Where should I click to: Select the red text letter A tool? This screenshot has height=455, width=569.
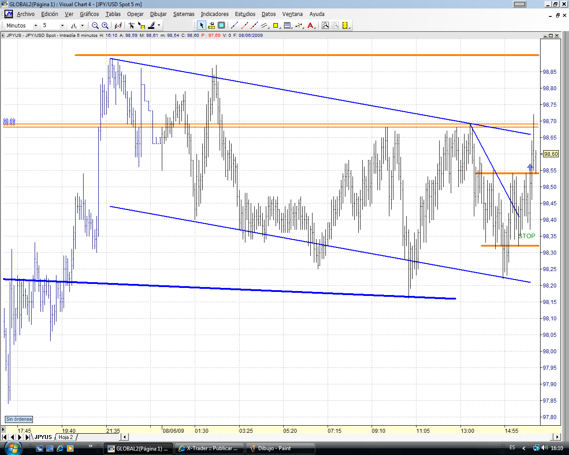[311, 25]
